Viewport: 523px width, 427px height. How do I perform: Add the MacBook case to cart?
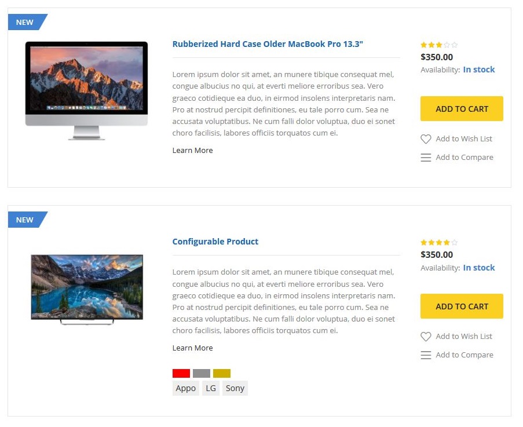(x=462, y=109)
